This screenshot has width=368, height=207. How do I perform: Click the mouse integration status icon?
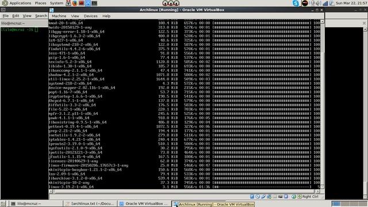pos(294,197)
